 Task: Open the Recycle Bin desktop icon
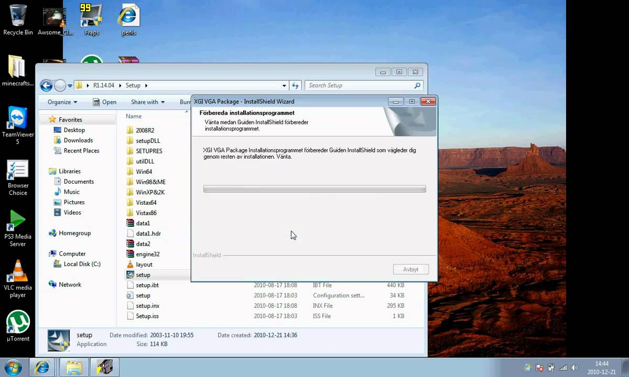point(18,20)
